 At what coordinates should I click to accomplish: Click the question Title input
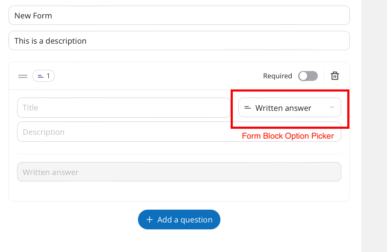pos(123,107)
